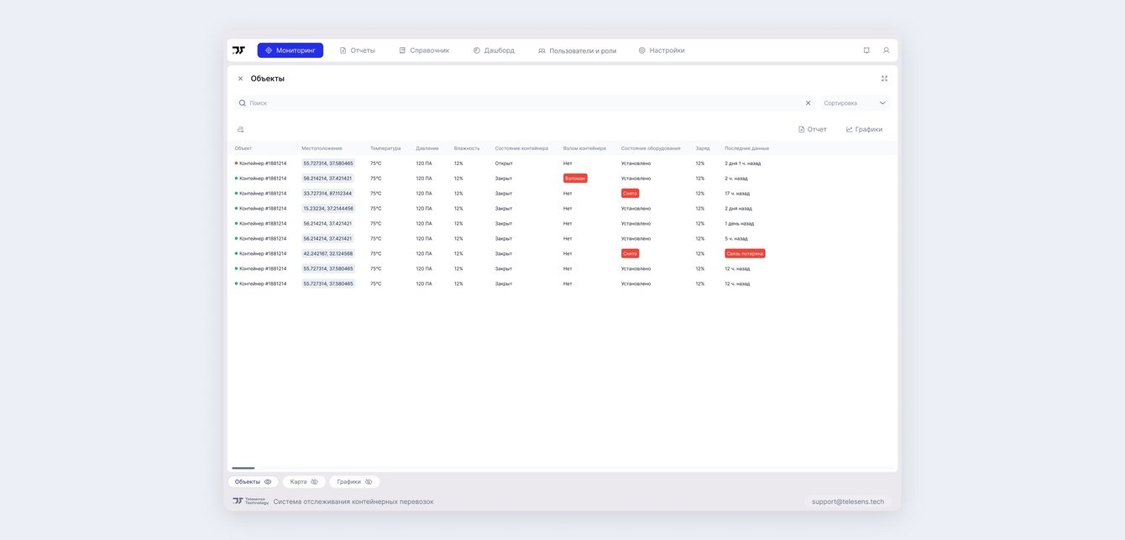Click Снято badge in Связь потеряна row
The height and width of the screenshot is (540, 1125).
coord(631,253)
